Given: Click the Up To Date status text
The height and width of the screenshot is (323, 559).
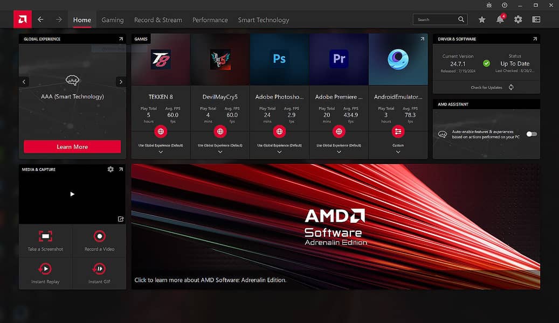Looking at the screenshot, I should point(515,64).
